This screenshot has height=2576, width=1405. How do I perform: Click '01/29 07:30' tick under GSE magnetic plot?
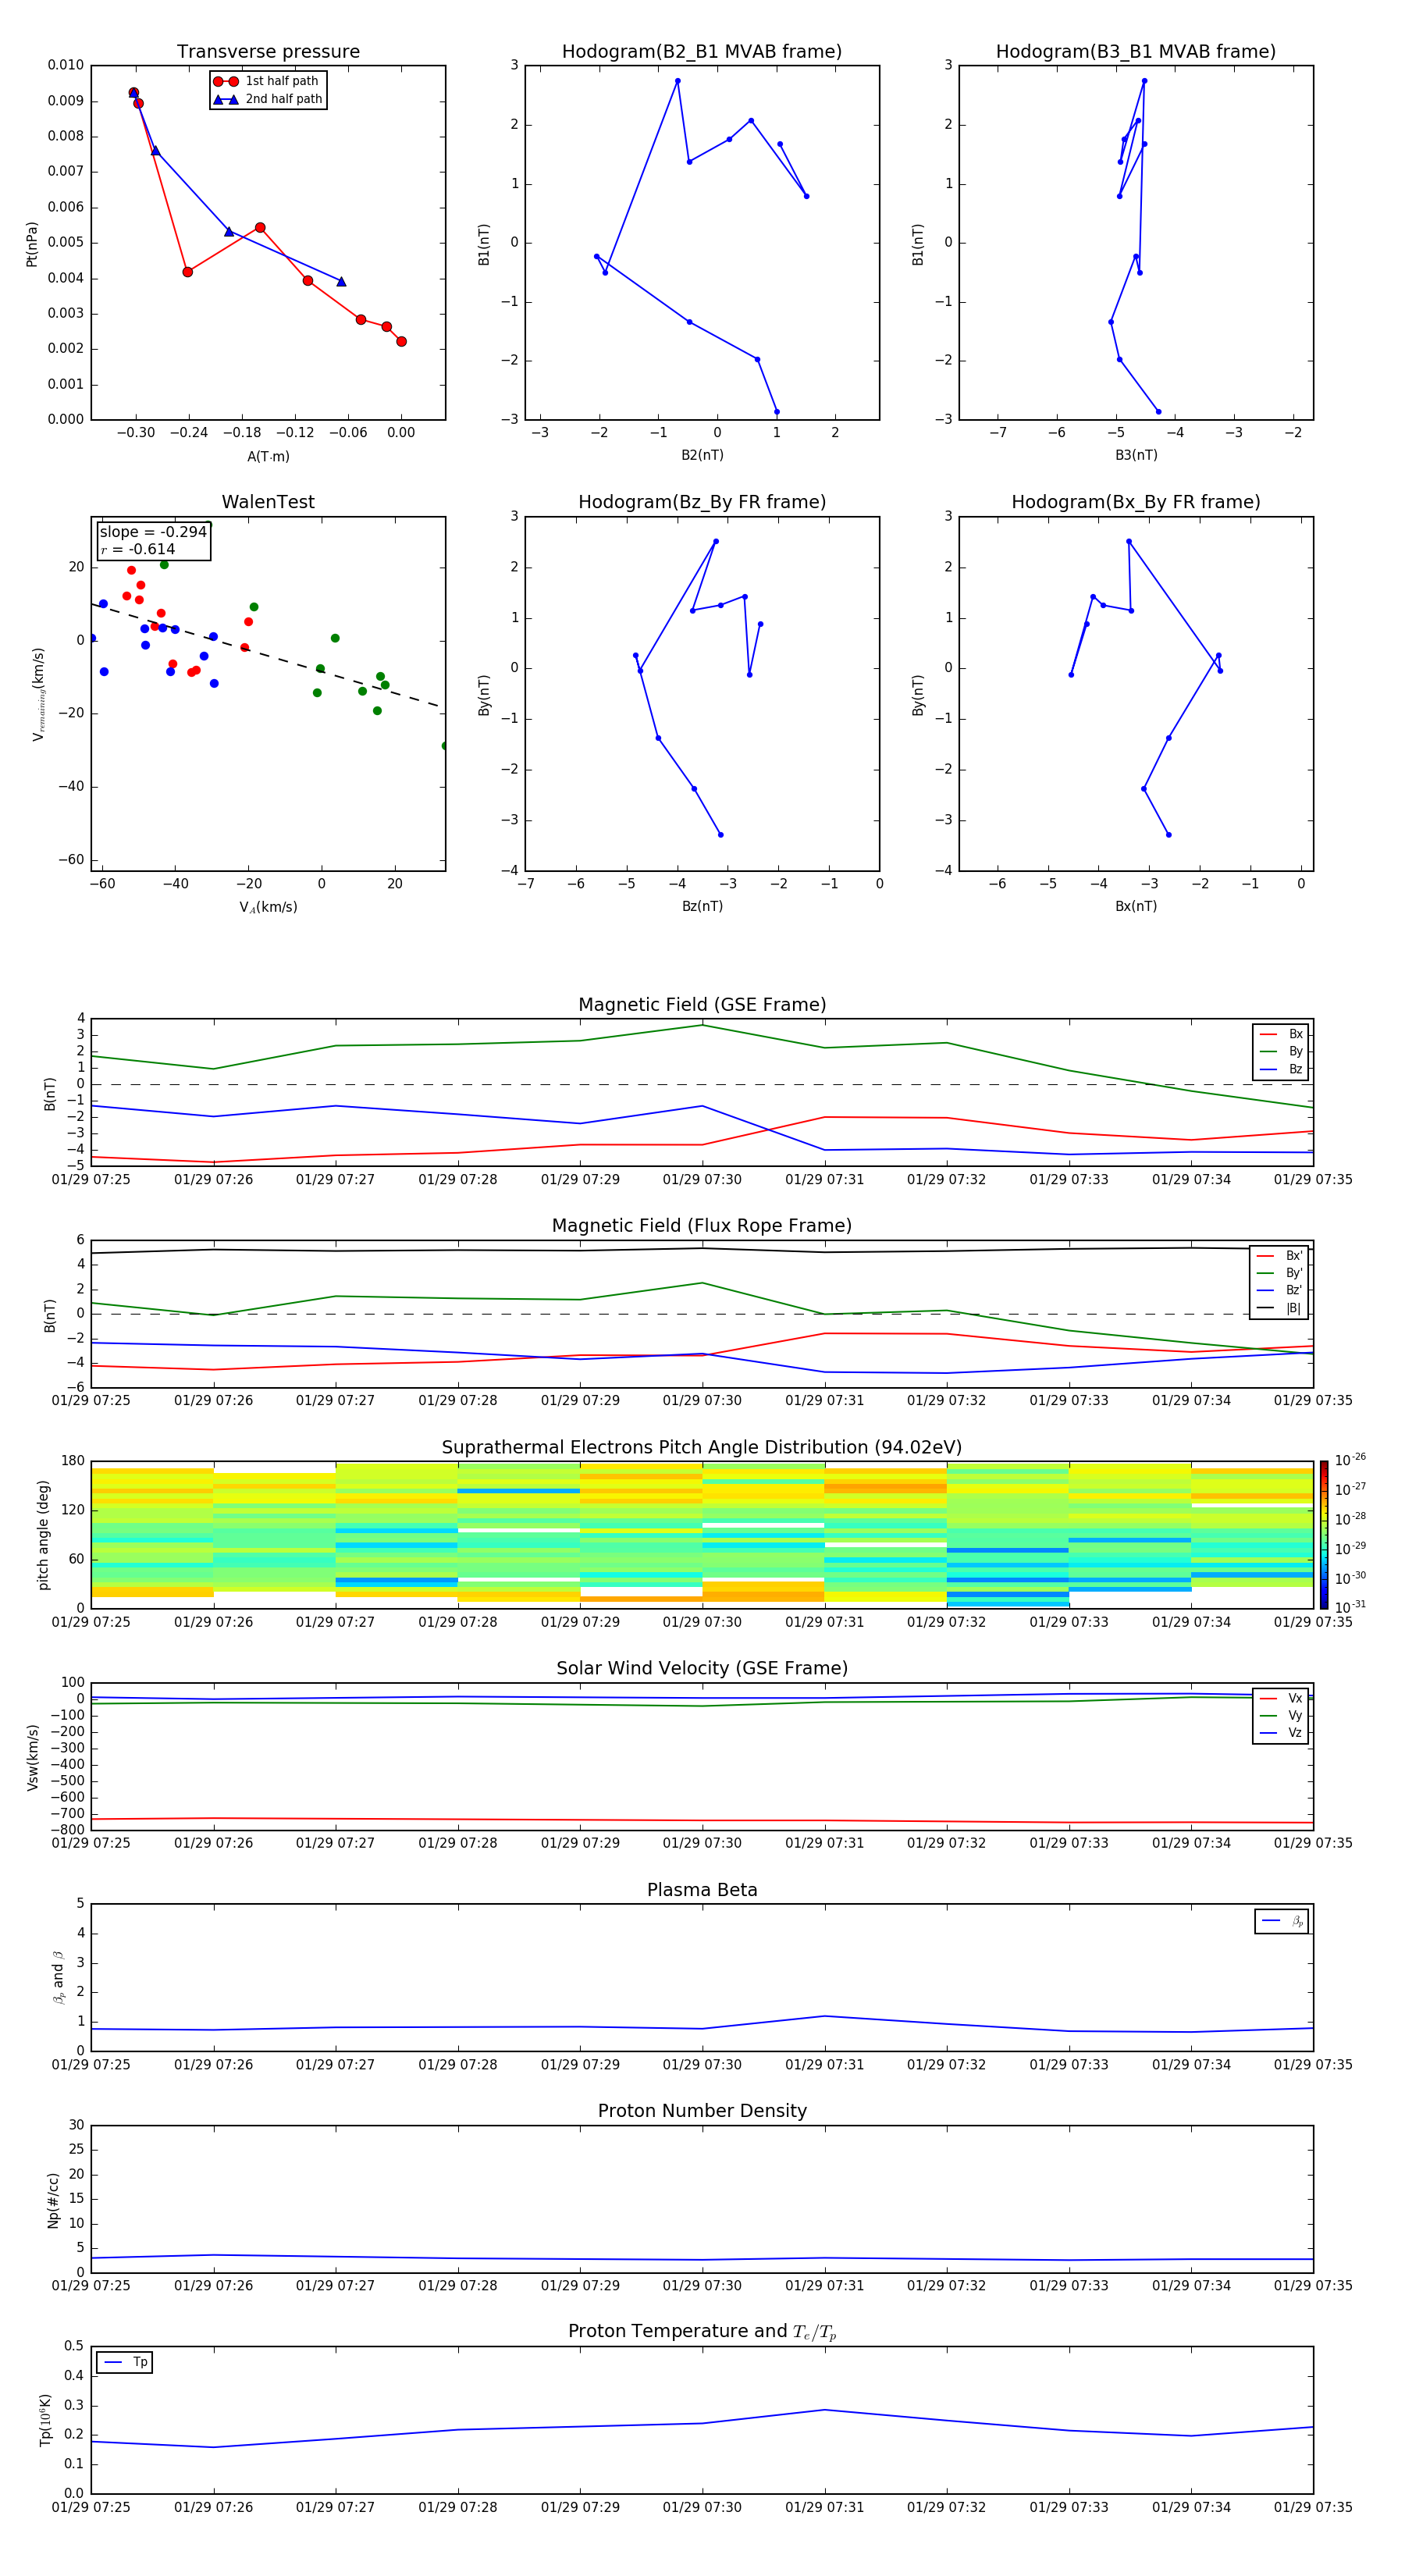point(702,1180)
